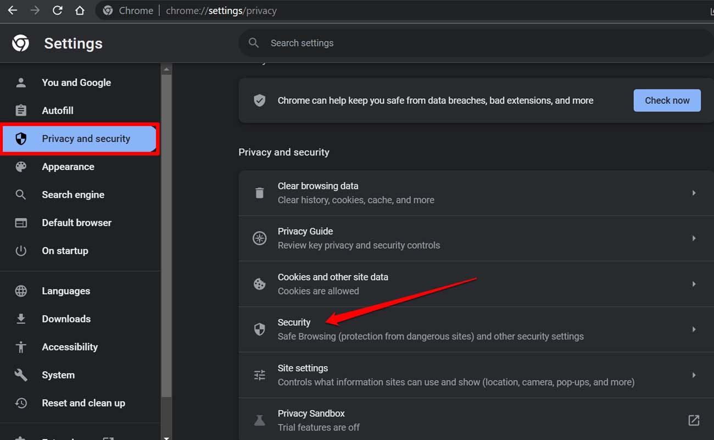This screenshot has height=440, width=714.
Task: Click the Settings page title text
Action: click(73, 43)
